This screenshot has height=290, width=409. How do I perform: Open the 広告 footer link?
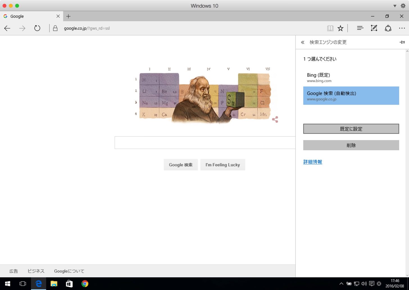click(x=13, y=271)
